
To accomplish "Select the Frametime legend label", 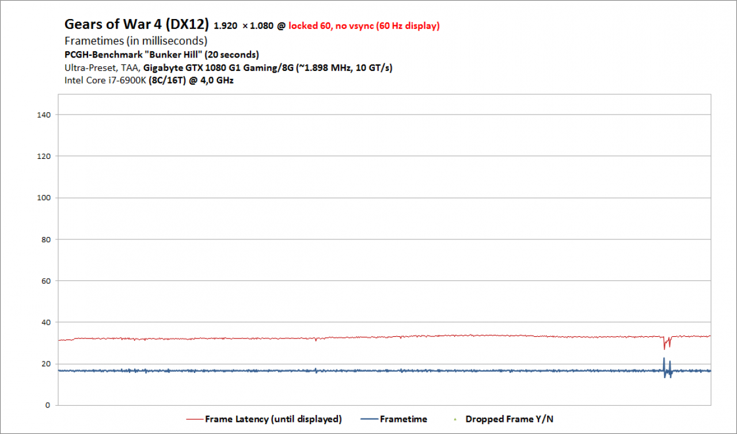I will coord(404,419).
